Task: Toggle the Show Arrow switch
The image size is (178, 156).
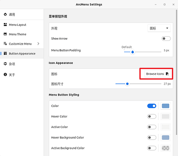Action: [x=166, y=38]
